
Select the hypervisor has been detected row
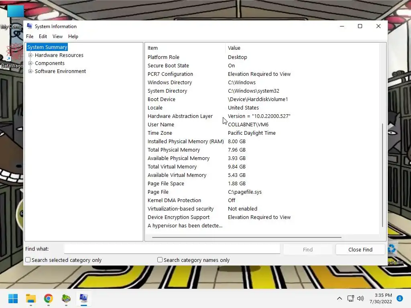262,225
